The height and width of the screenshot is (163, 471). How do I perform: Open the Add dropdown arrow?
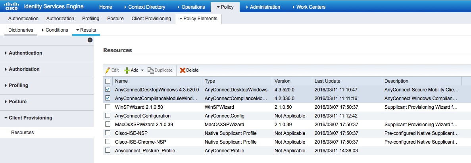[142, 70]
